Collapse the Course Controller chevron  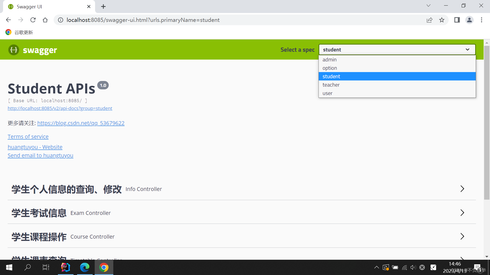[x=462, y=236]
